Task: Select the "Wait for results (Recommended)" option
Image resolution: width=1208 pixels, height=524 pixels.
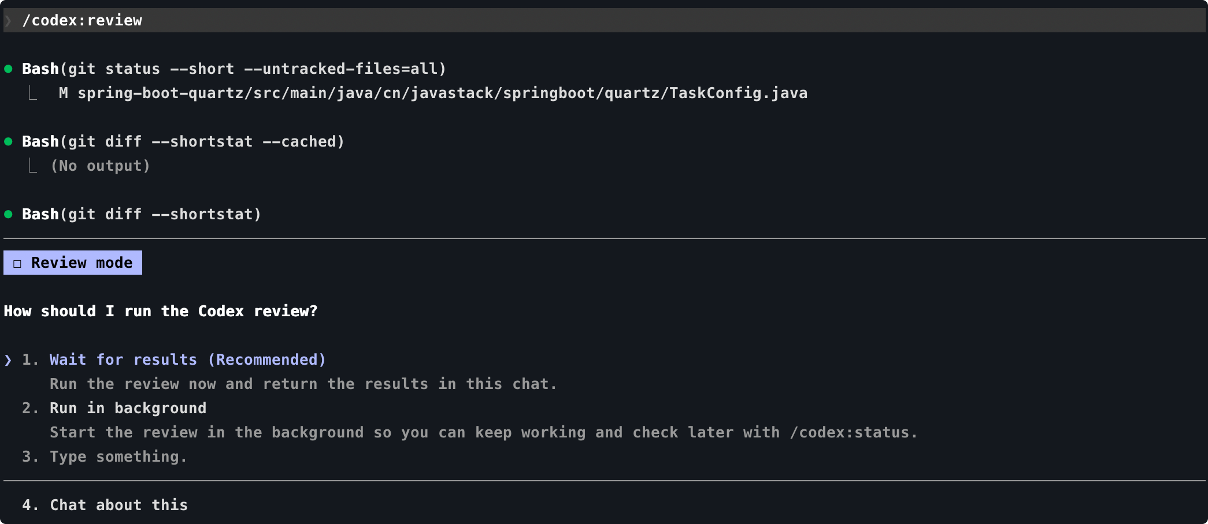Action: pos(187,360)
